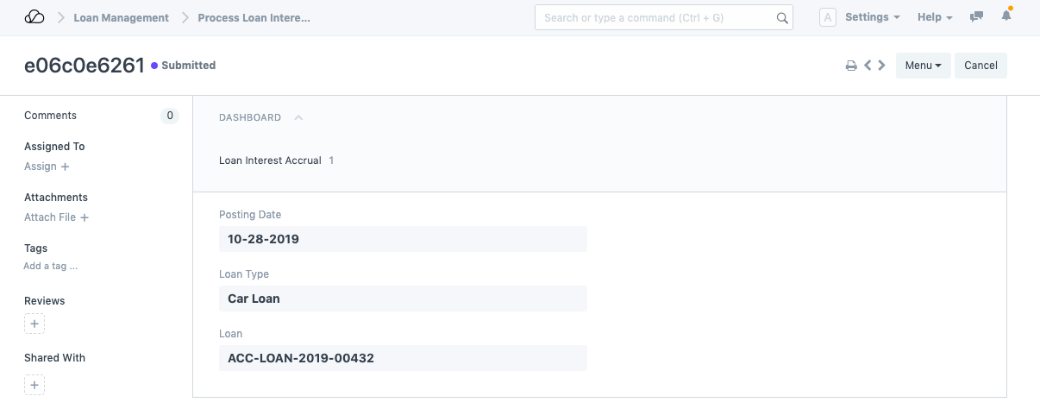
Task: Go to previous document arrow
Action: pos(868,65)
